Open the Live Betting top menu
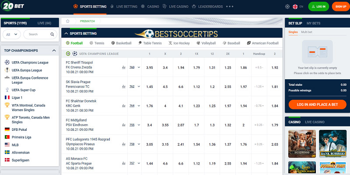The width and height of the screenshot is (350, 175). coord(124,7)
